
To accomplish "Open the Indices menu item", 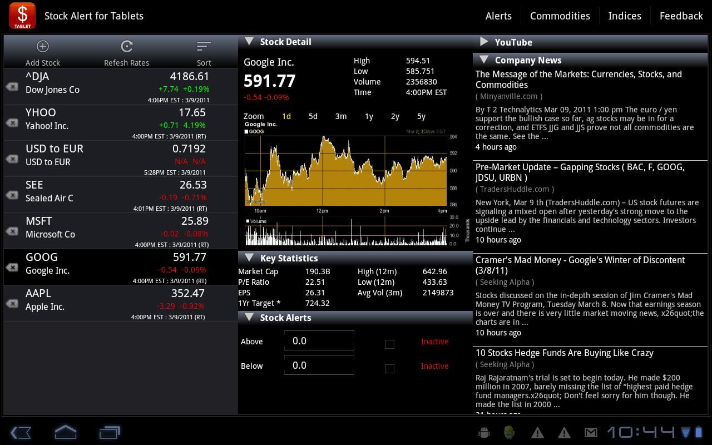I will tap(625, 16).
